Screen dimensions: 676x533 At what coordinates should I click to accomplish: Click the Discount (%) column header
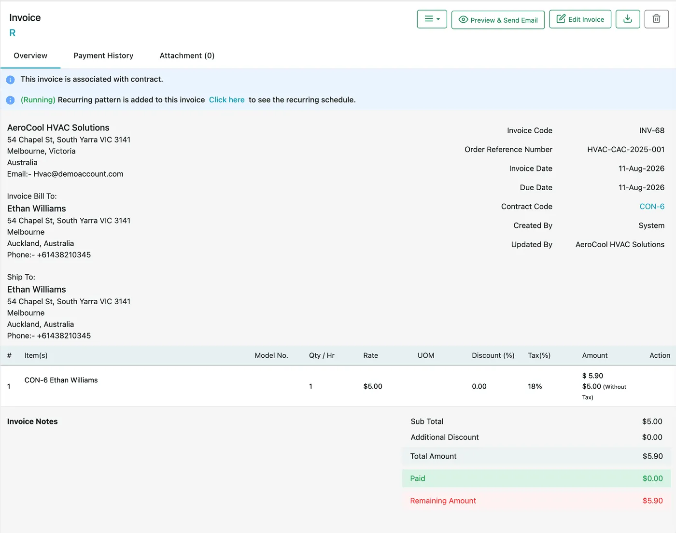tap(493, 355)
